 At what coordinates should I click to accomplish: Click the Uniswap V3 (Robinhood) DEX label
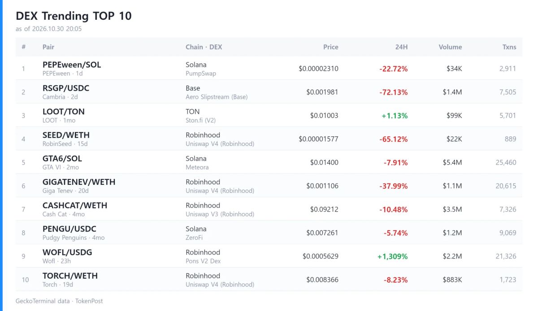coord(220,214)
